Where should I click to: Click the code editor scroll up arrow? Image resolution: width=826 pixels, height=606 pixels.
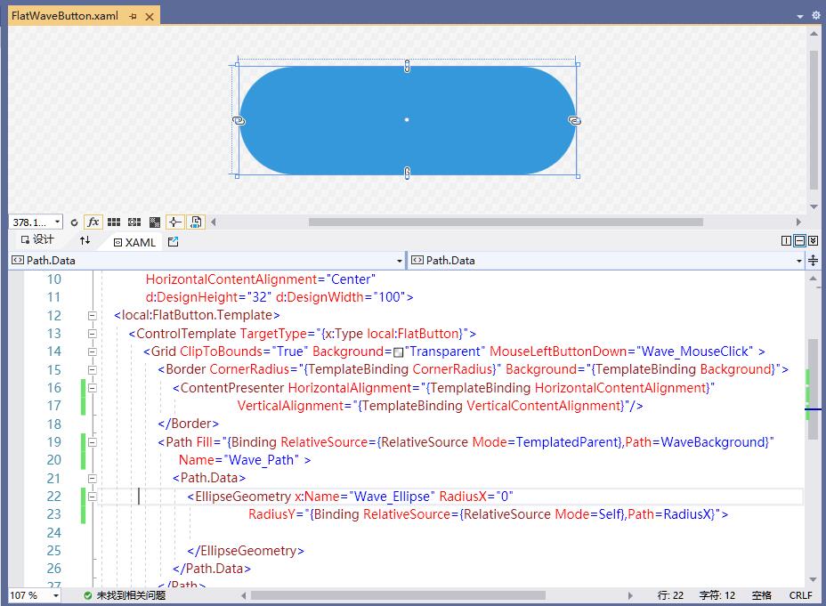click(814, 278)
